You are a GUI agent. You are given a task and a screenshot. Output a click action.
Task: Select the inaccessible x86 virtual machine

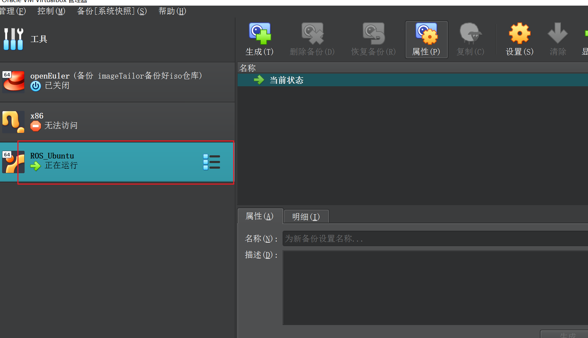116,121
